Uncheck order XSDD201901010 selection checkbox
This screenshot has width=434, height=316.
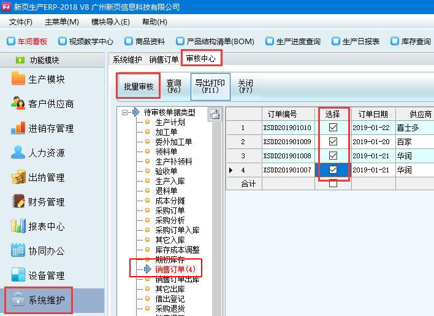[333, 128]
